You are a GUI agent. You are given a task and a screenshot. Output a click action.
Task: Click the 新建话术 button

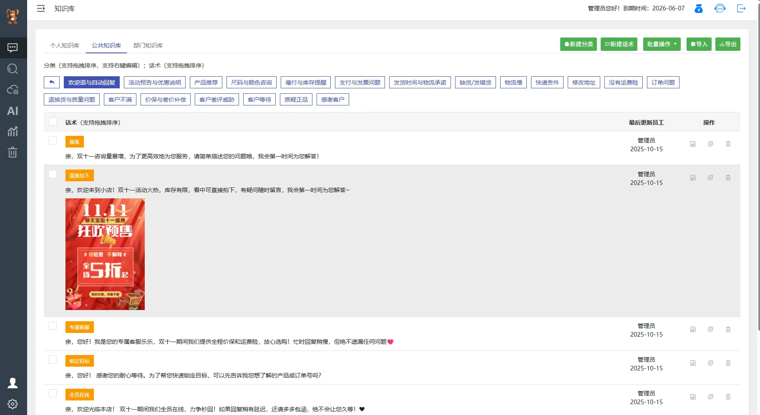[619, 44]
